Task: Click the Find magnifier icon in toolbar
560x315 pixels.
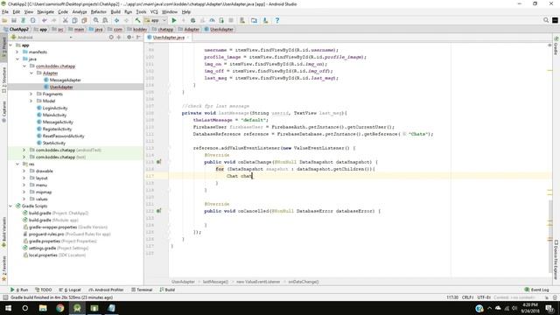Action: (x=95, y=20)
